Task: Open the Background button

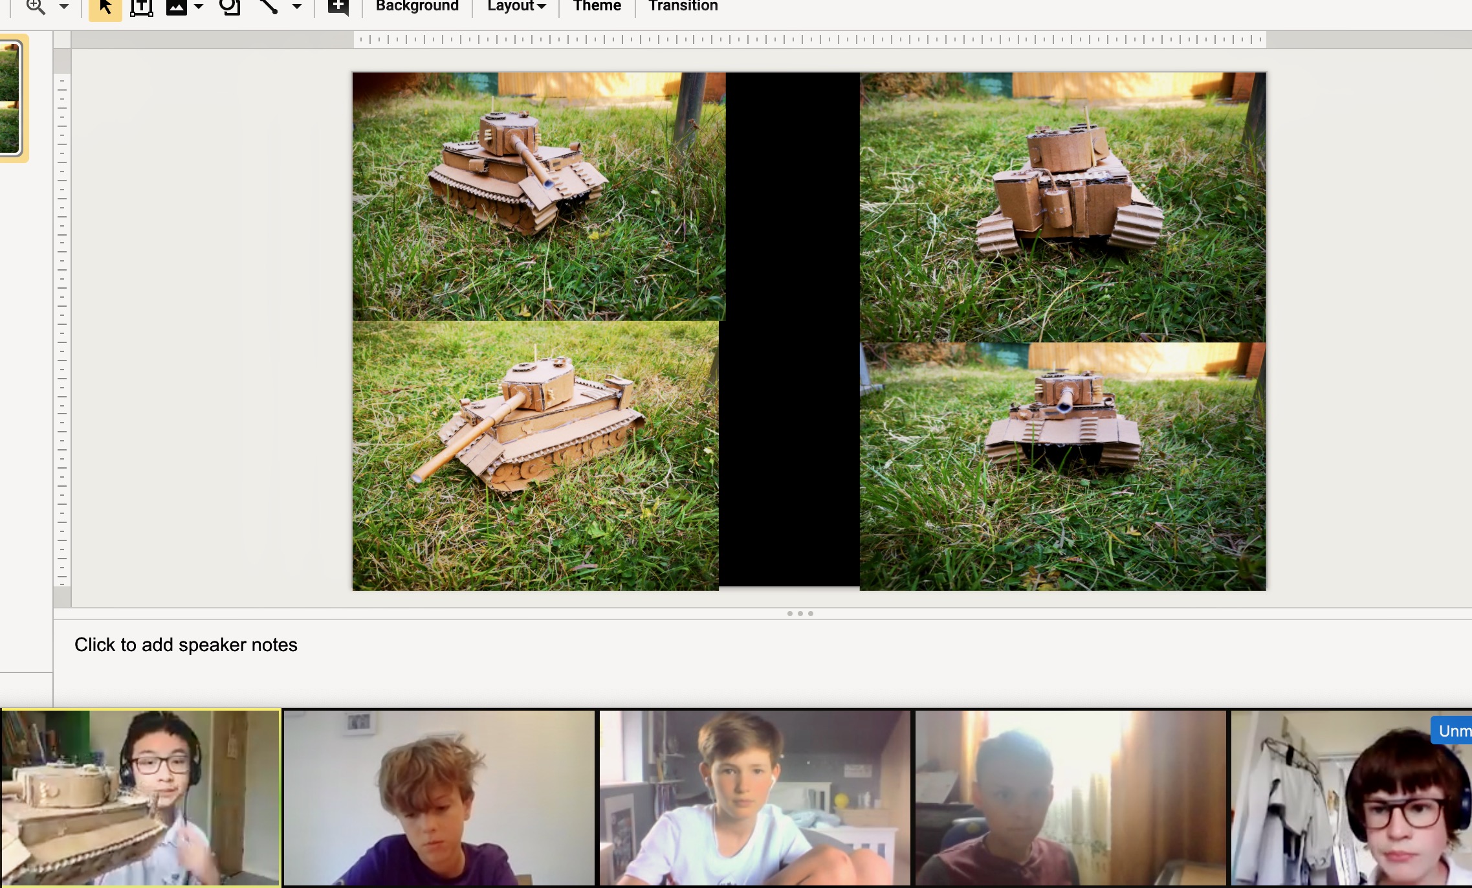Action: point(417,6)
